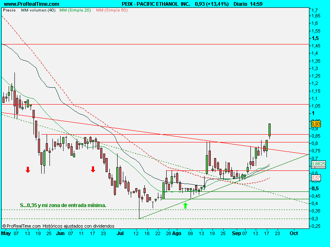Click the bold 1 value on price axis
The width and height of the screenshot is (330, 247).
(x=313, y=113)
